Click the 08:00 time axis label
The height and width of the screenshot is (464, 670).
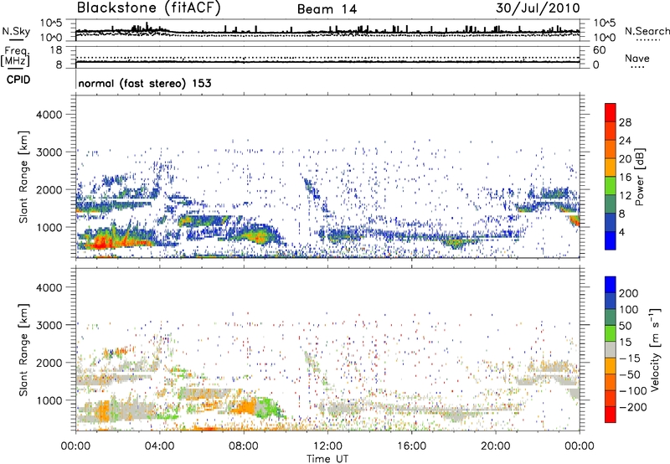click(x=244, y=446)
